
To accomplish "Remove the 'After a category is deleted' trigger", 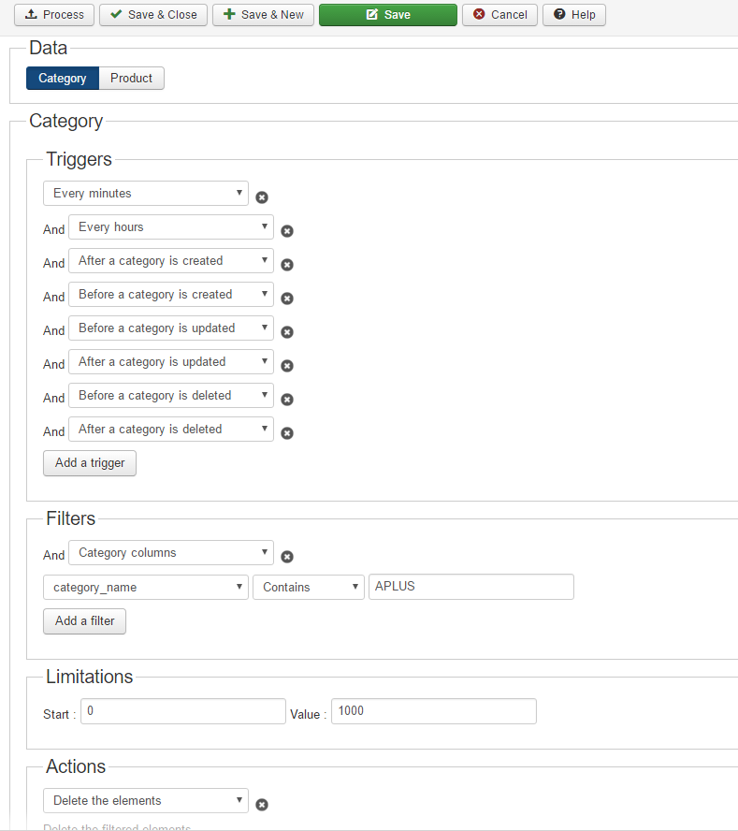I will (287, 433).
